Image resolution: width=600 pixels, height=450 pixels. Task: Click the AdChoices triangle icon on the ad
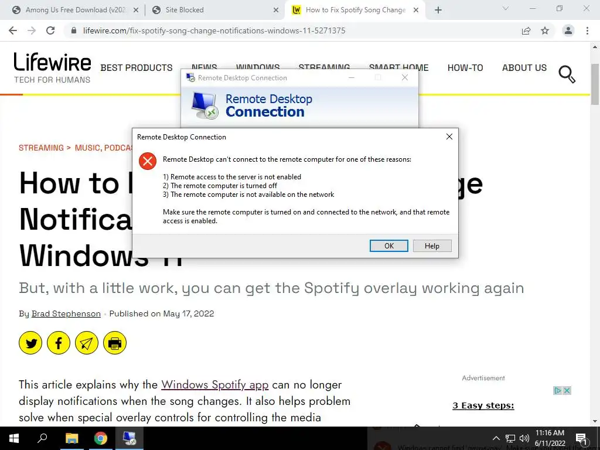click(x=558, y=391)
